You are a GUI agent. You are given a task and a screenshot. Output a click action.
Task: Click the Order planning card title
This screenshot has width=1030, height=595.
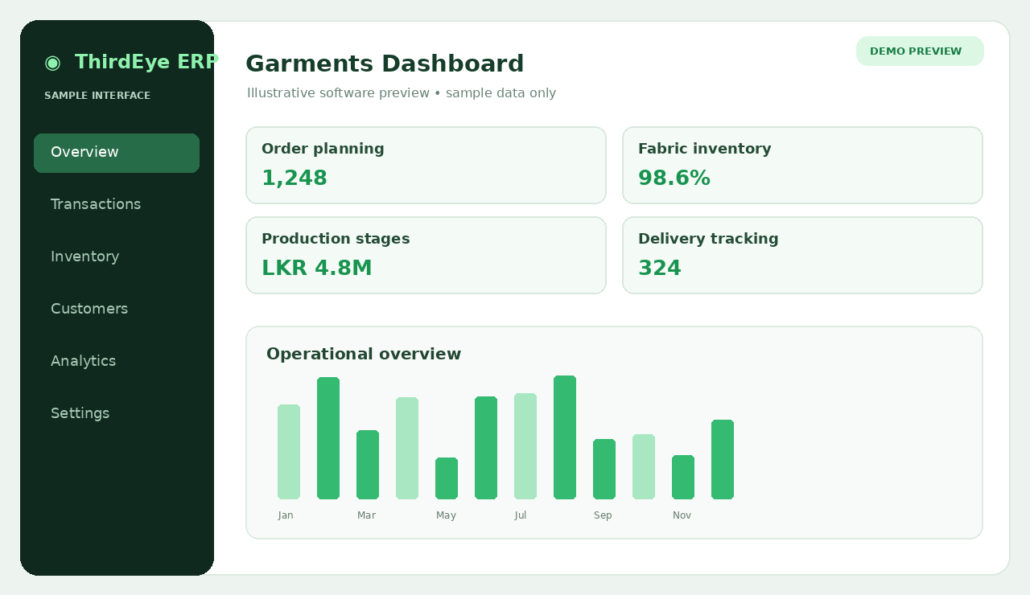click(323, 149)
